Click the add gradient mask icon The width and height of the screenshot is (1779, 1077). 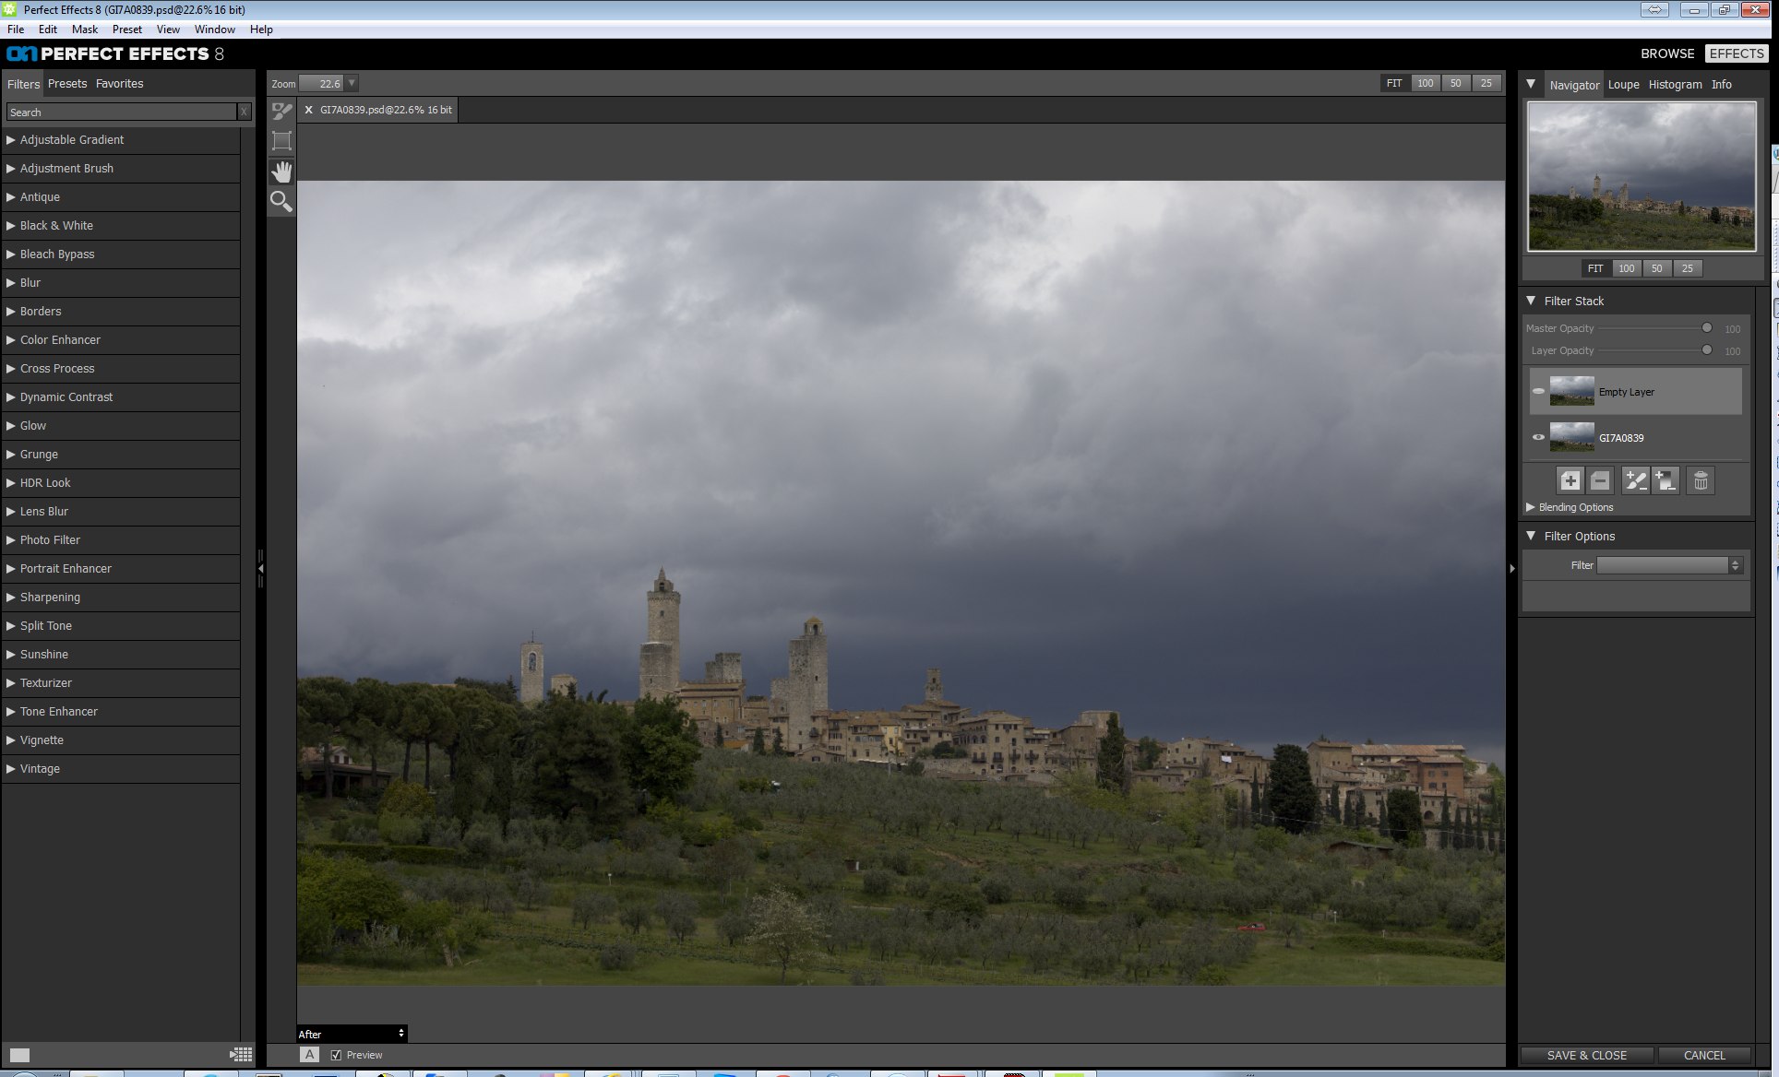[1666, 480]
